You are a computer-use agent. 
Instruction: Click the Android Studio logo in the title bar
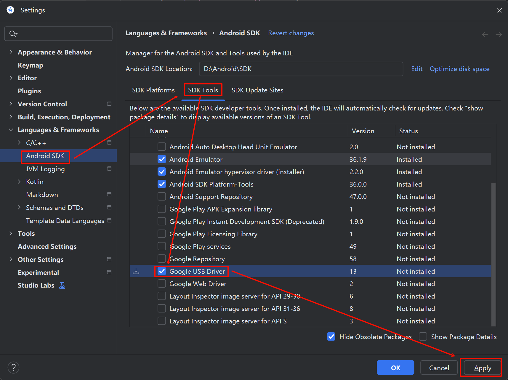[10, 10]
